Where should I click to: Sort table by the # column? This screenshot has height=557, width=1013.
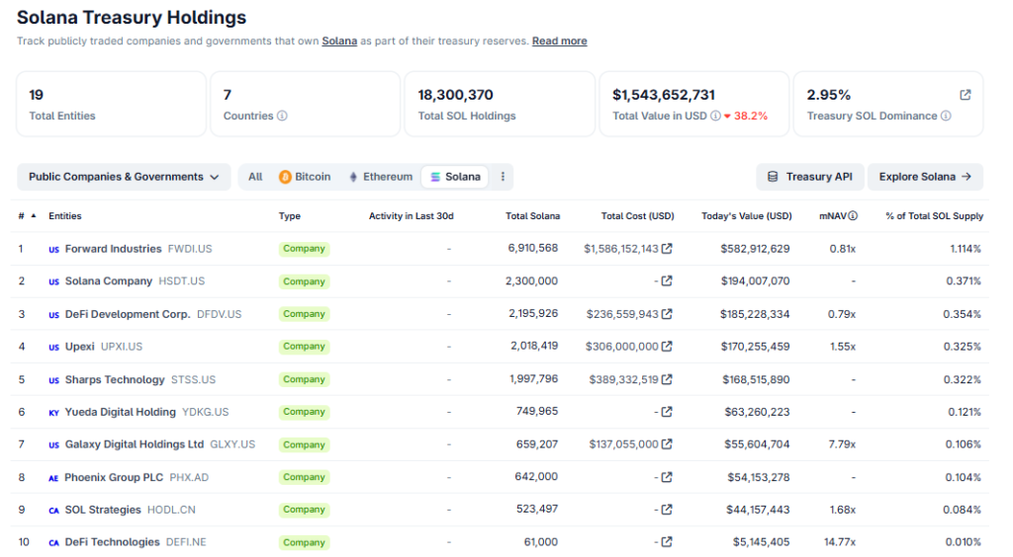(26, 216)
